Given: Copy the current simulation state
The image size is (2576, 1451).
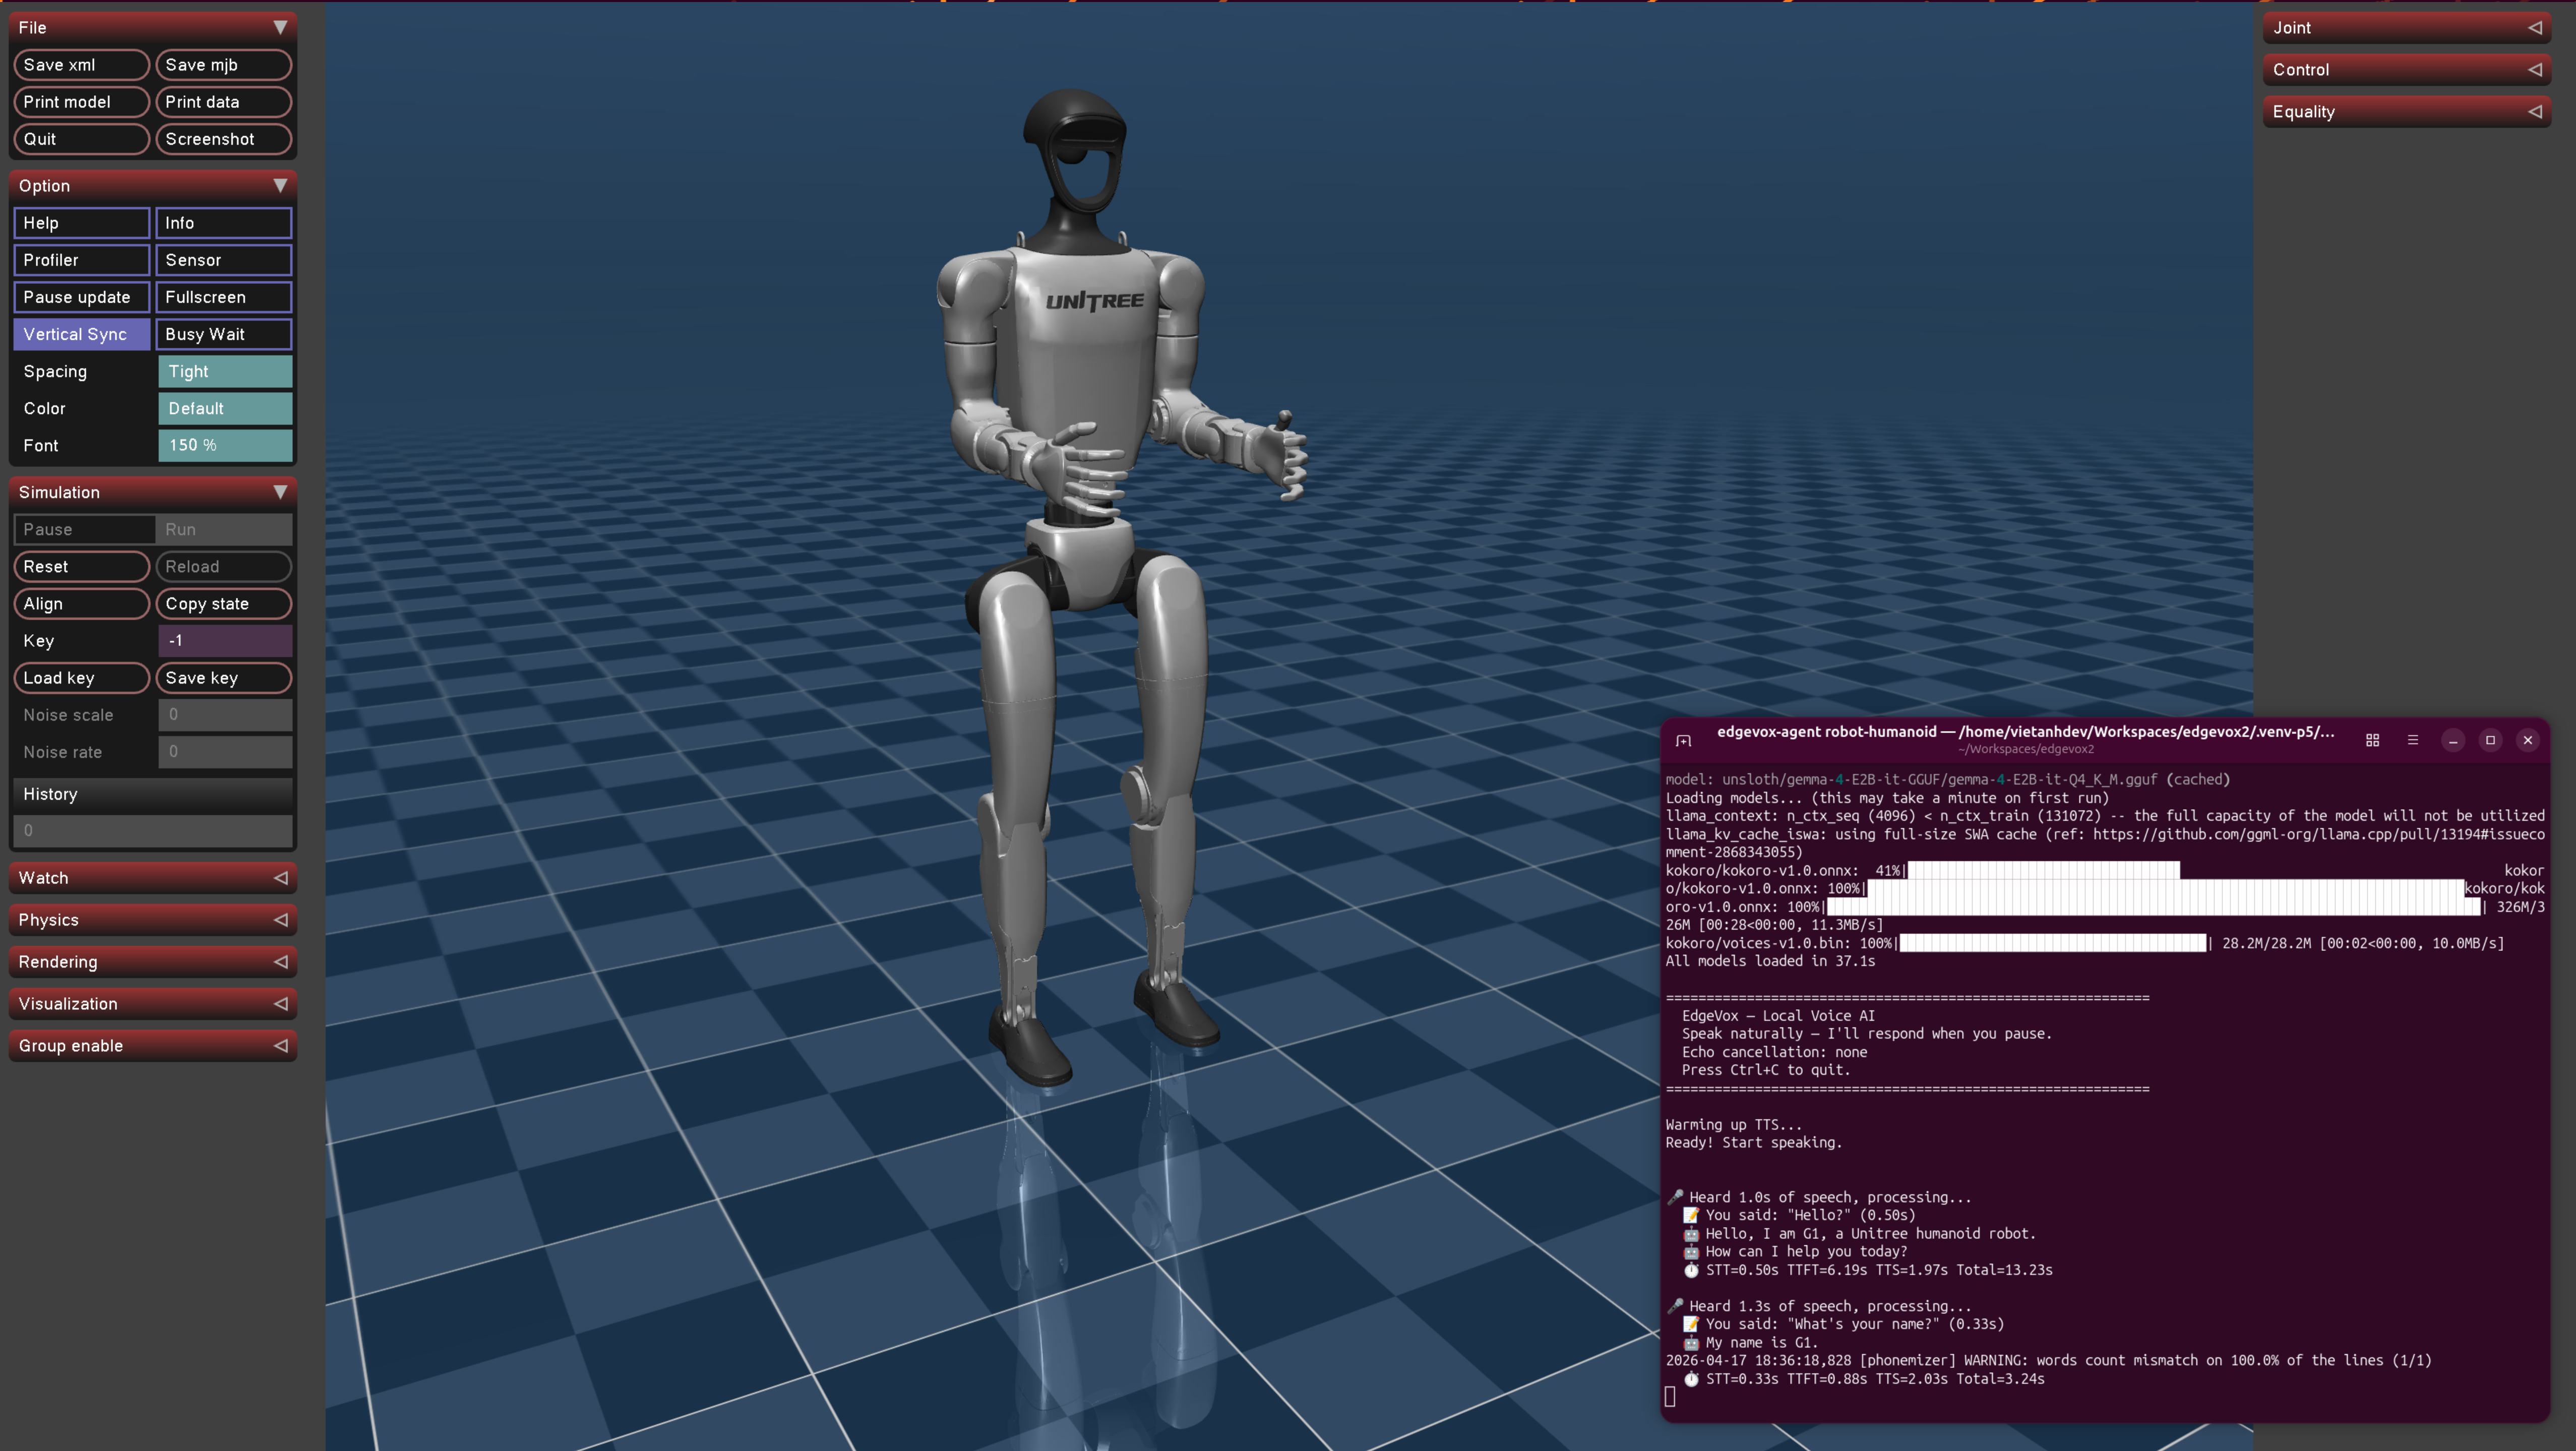Looking at the screenshot, I should point(223,603).
